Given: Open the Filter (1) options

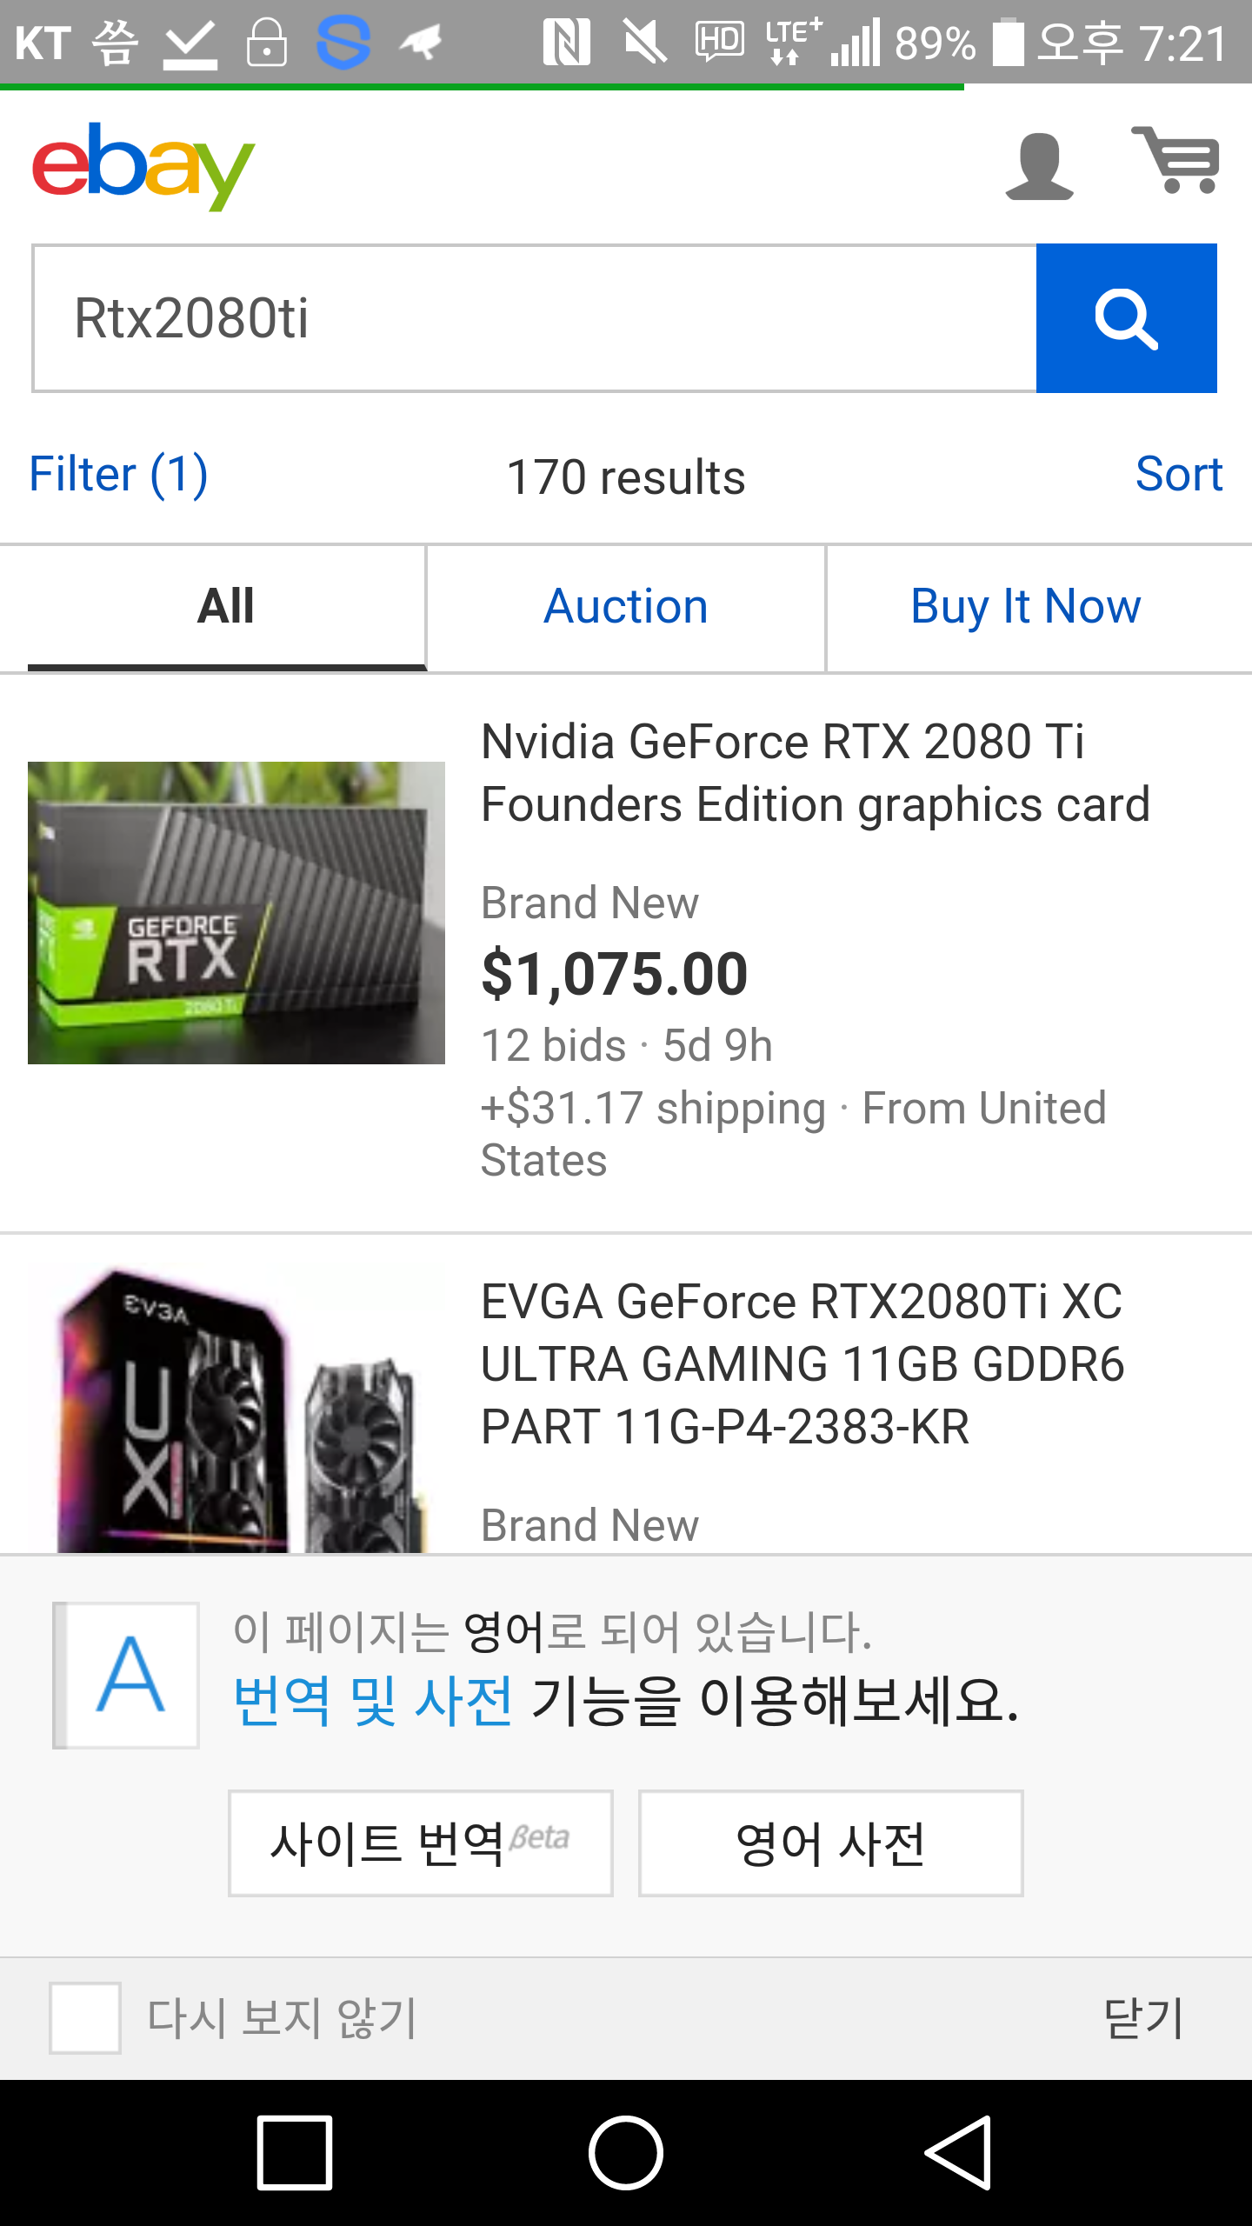Looking at the screenshot, I should (118, 475).
